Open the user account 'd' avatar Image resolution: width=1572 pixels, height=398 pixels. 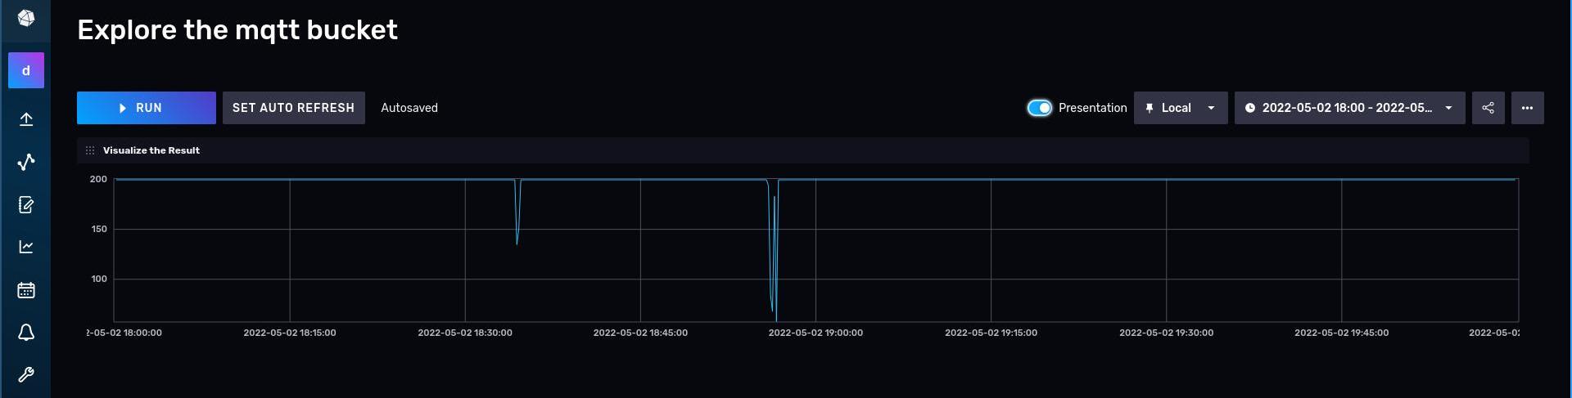pos(26,70)
